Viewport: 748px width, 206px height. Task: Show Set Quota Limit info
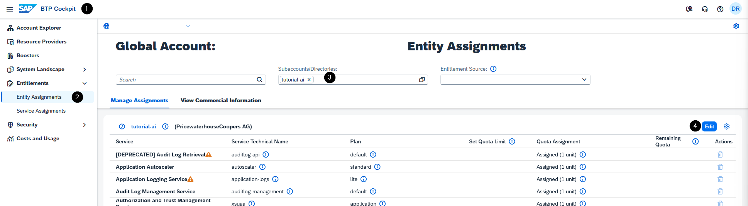point(512,141)
